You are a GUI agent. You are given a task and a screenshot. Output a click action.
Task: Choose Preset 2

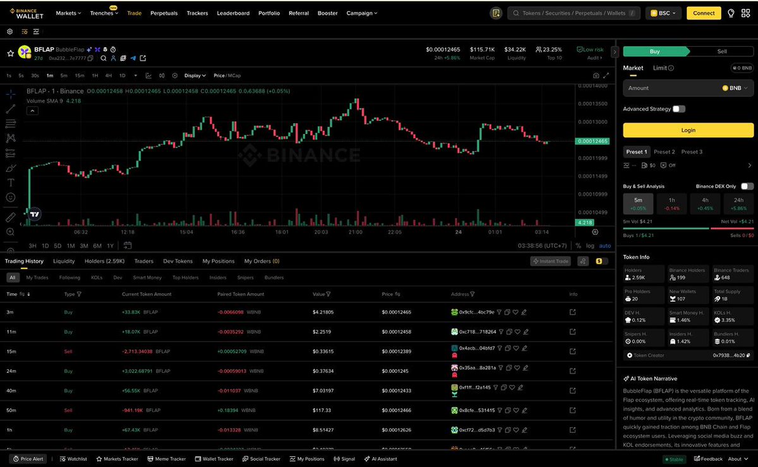click(x=665, y=152)
